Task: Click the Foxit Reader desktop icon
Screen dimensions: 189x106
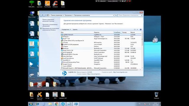Action: tap(47, 4)
